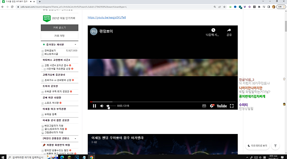This screenshot has height=159, width=287.
Task: Click chat username 나까지만나까지만
Action: 250,88
